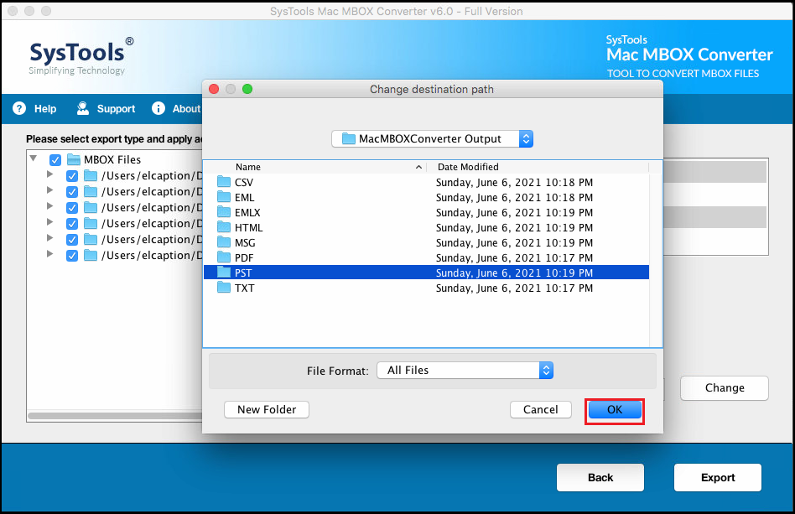Uncheck the last /Users/elcaption folder checkbox

[x=72, y=256]
